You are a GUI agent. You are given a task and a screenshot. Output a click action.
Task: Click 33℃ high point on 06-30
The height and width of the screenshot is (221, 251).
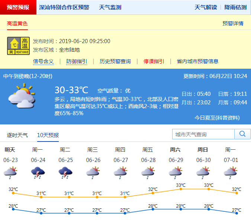click(209, 189)
